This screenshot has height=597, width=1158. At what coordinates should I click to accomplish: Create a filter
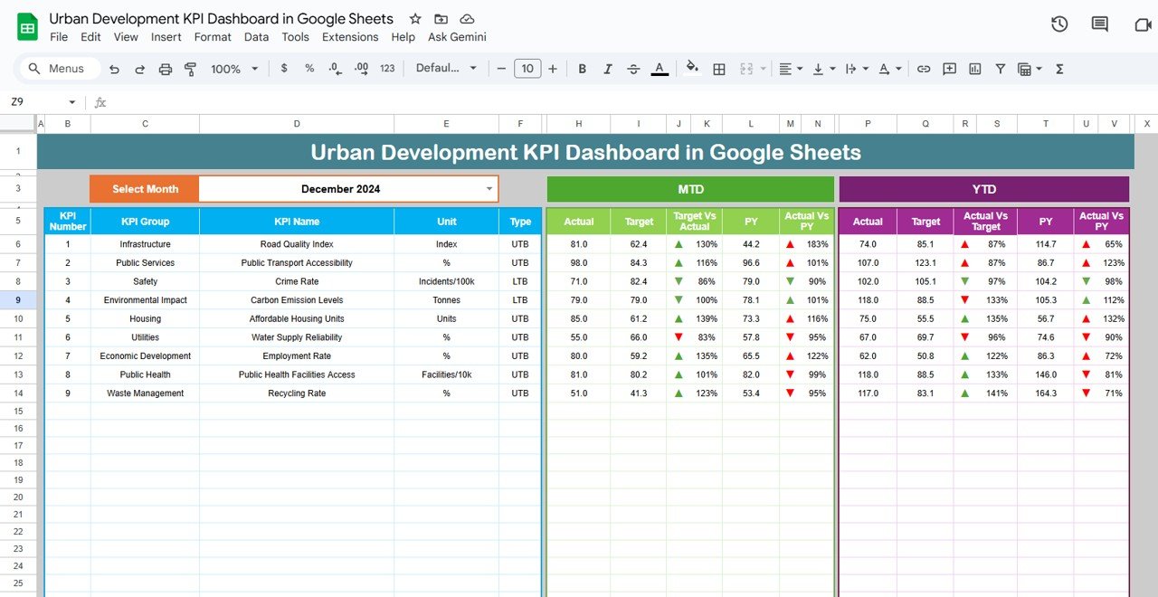1000,68
